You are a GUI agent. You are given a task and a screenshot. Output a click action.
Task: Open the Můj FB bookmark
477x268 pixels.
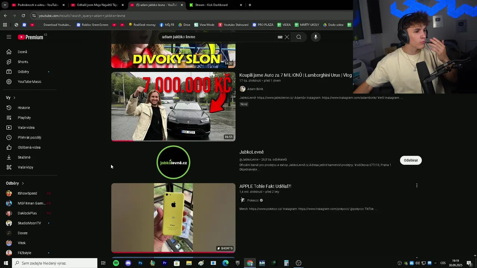point(167,25)
